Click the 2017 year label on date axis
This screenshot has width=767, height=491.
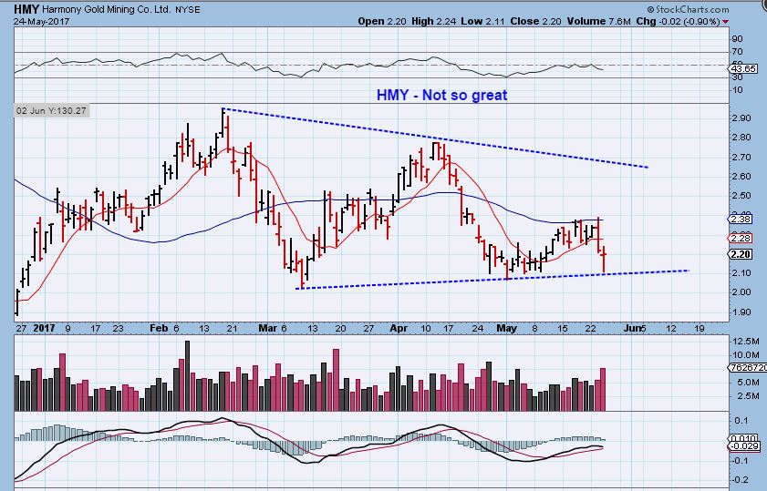(x=44, y=328)
